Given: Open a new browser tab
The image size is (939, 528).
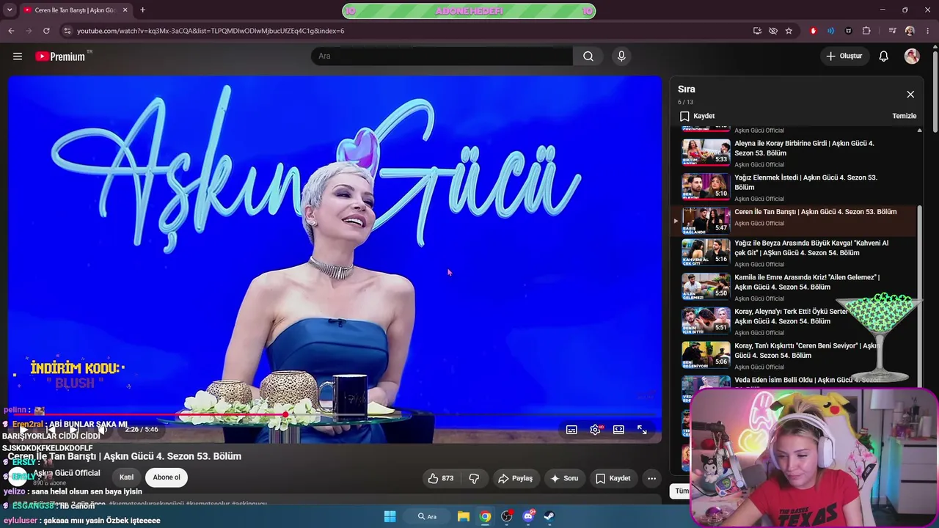Looking at the screenshot, I should [142, 10].
